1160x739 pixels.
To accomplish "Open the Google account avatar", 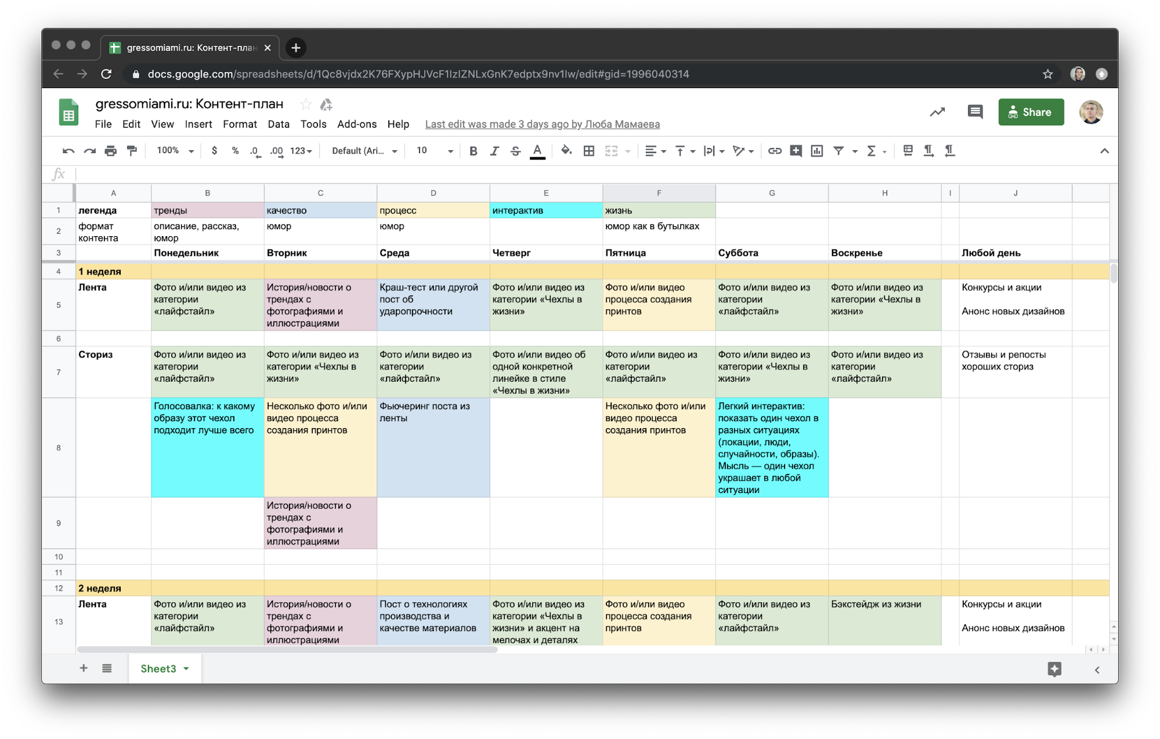I will [x=1091, y=112].
